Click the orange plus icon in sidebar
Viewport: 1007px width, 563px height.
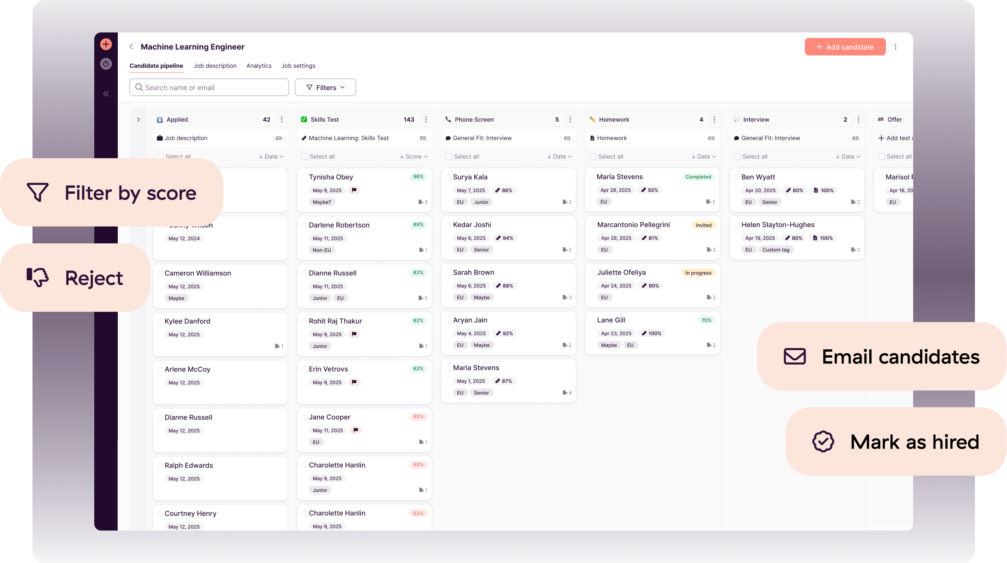[x=106, y=44]
